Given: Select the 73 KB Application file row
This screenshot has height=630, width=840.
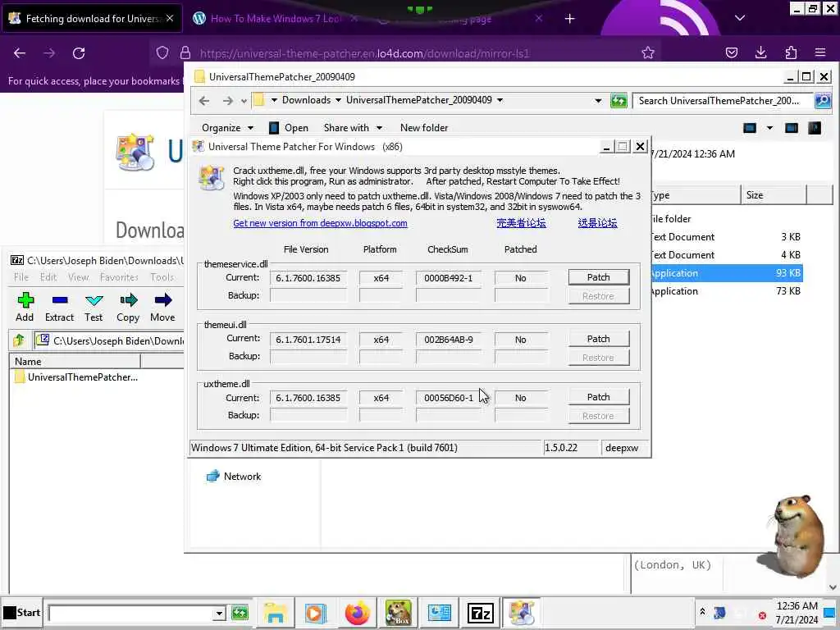Looking at the screenshot, I should (x=725, y=291).
